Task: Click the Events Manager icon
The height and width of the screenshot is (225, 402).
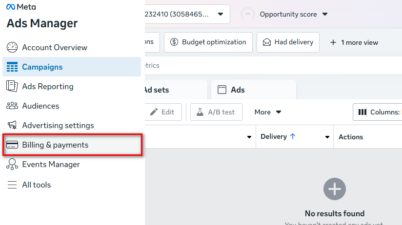Action: tap(12, 165)
